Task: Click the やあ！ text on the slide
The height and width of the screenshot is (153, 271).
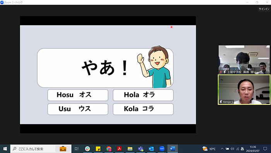Action: [105, 68]
